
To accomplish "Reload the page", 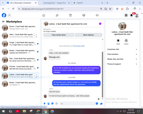I will (x=13, y=9).
